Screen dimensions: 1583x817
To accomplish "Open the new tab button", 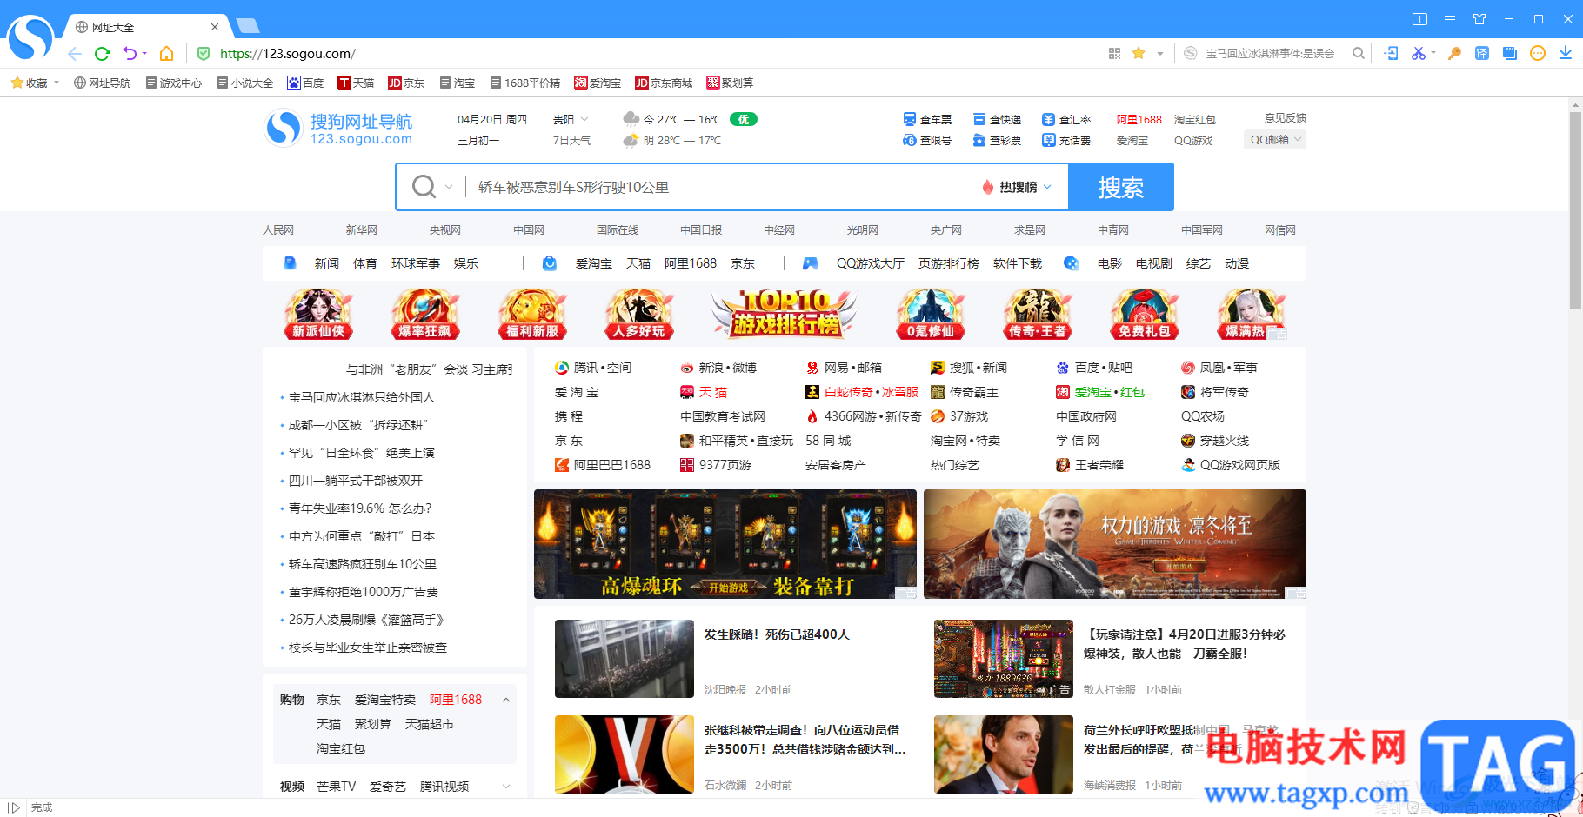I will [x=248, y=26].
